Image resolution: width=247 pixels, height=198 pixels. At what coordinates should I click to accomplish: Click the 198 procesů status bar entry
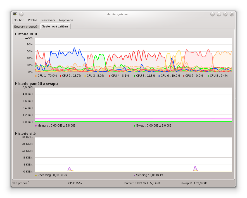tap(21, 183)
